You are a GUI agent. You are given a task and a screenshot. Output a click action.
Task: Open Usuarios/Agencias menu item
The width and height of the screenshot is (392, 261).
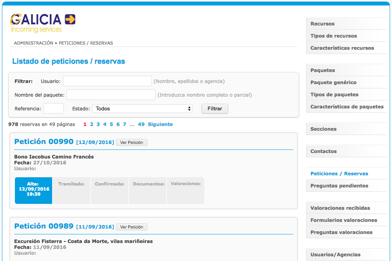pos(346,254)
